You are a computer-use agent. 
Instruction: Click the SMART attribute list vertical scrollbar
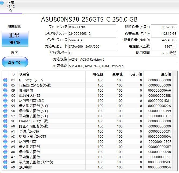click(175, 103)
